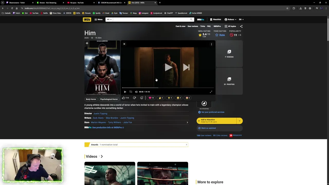Like the trailer with thumbs up
The width and height of the screenshot is (329, 185).
coord(125,98)
